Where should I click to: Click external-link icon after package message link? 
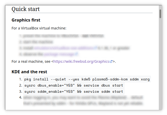point(76,54)
